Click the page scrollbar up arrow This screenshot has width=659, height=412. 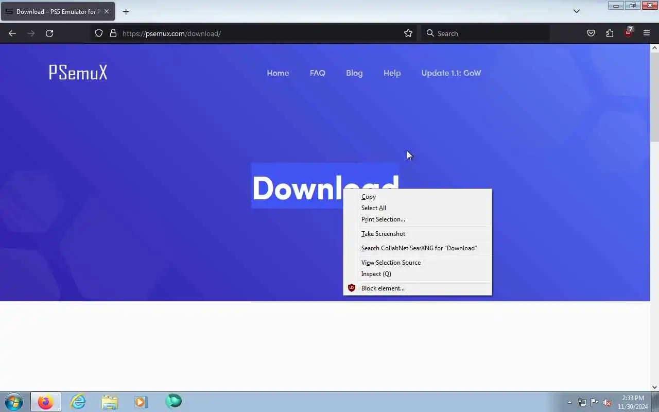click(x=654, y=48)
